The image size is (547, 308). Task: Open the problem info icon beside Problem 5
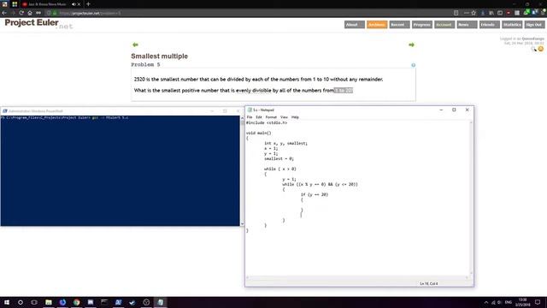coord(414,65)
